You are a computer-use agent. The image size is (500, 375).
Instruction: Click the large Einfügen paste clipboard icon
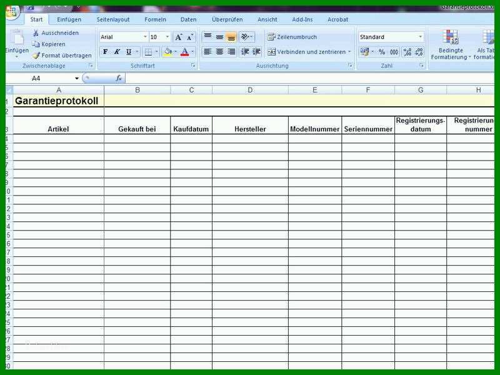point(17,37)
